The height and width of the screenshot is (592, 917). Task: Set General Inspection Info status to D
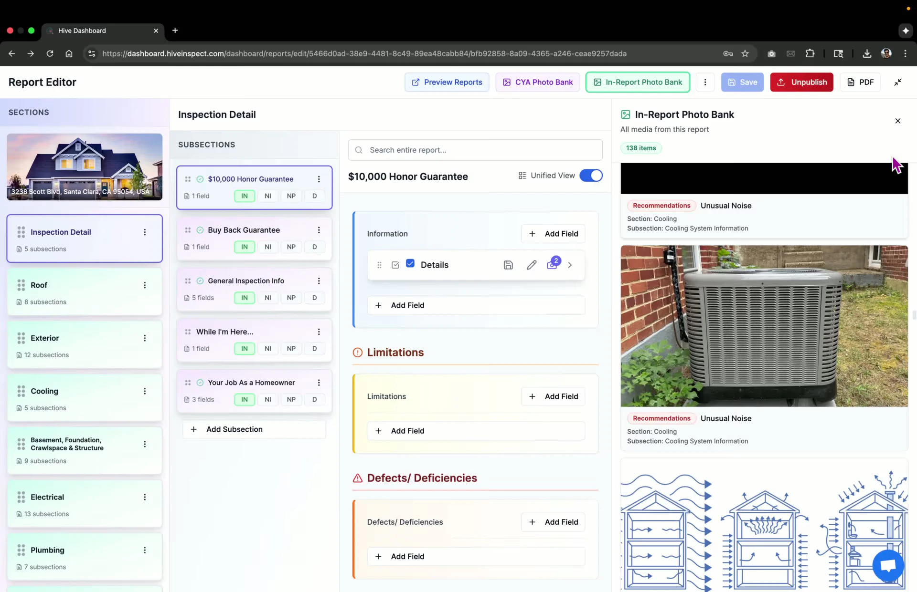[314, 298]
